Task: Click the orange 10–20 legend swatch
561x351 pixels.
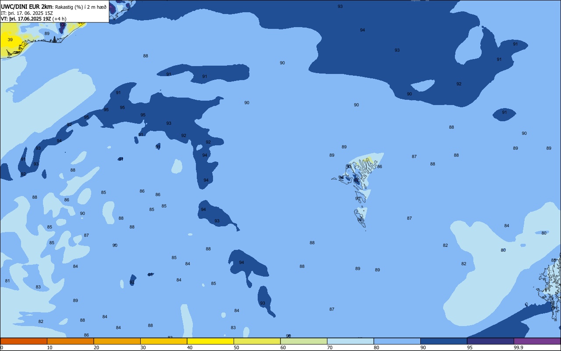Action: click(x=70, y=341)
